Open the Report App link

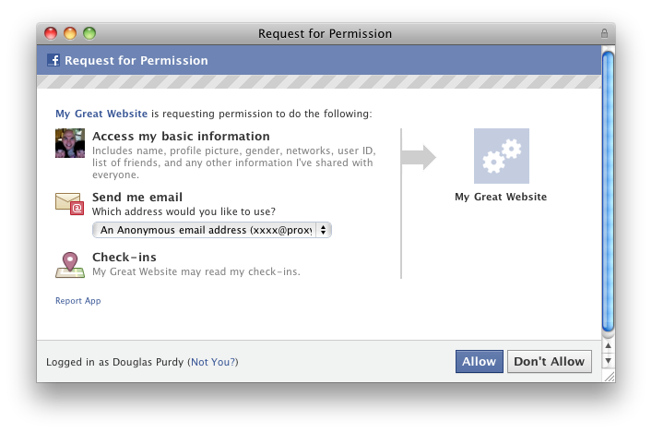78,301
